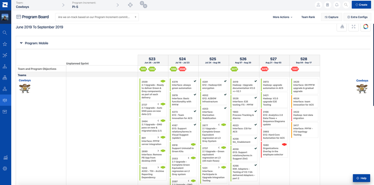This screenshot has height=185, width=374.
Task: Click the Create button
Action: point(361,4)
